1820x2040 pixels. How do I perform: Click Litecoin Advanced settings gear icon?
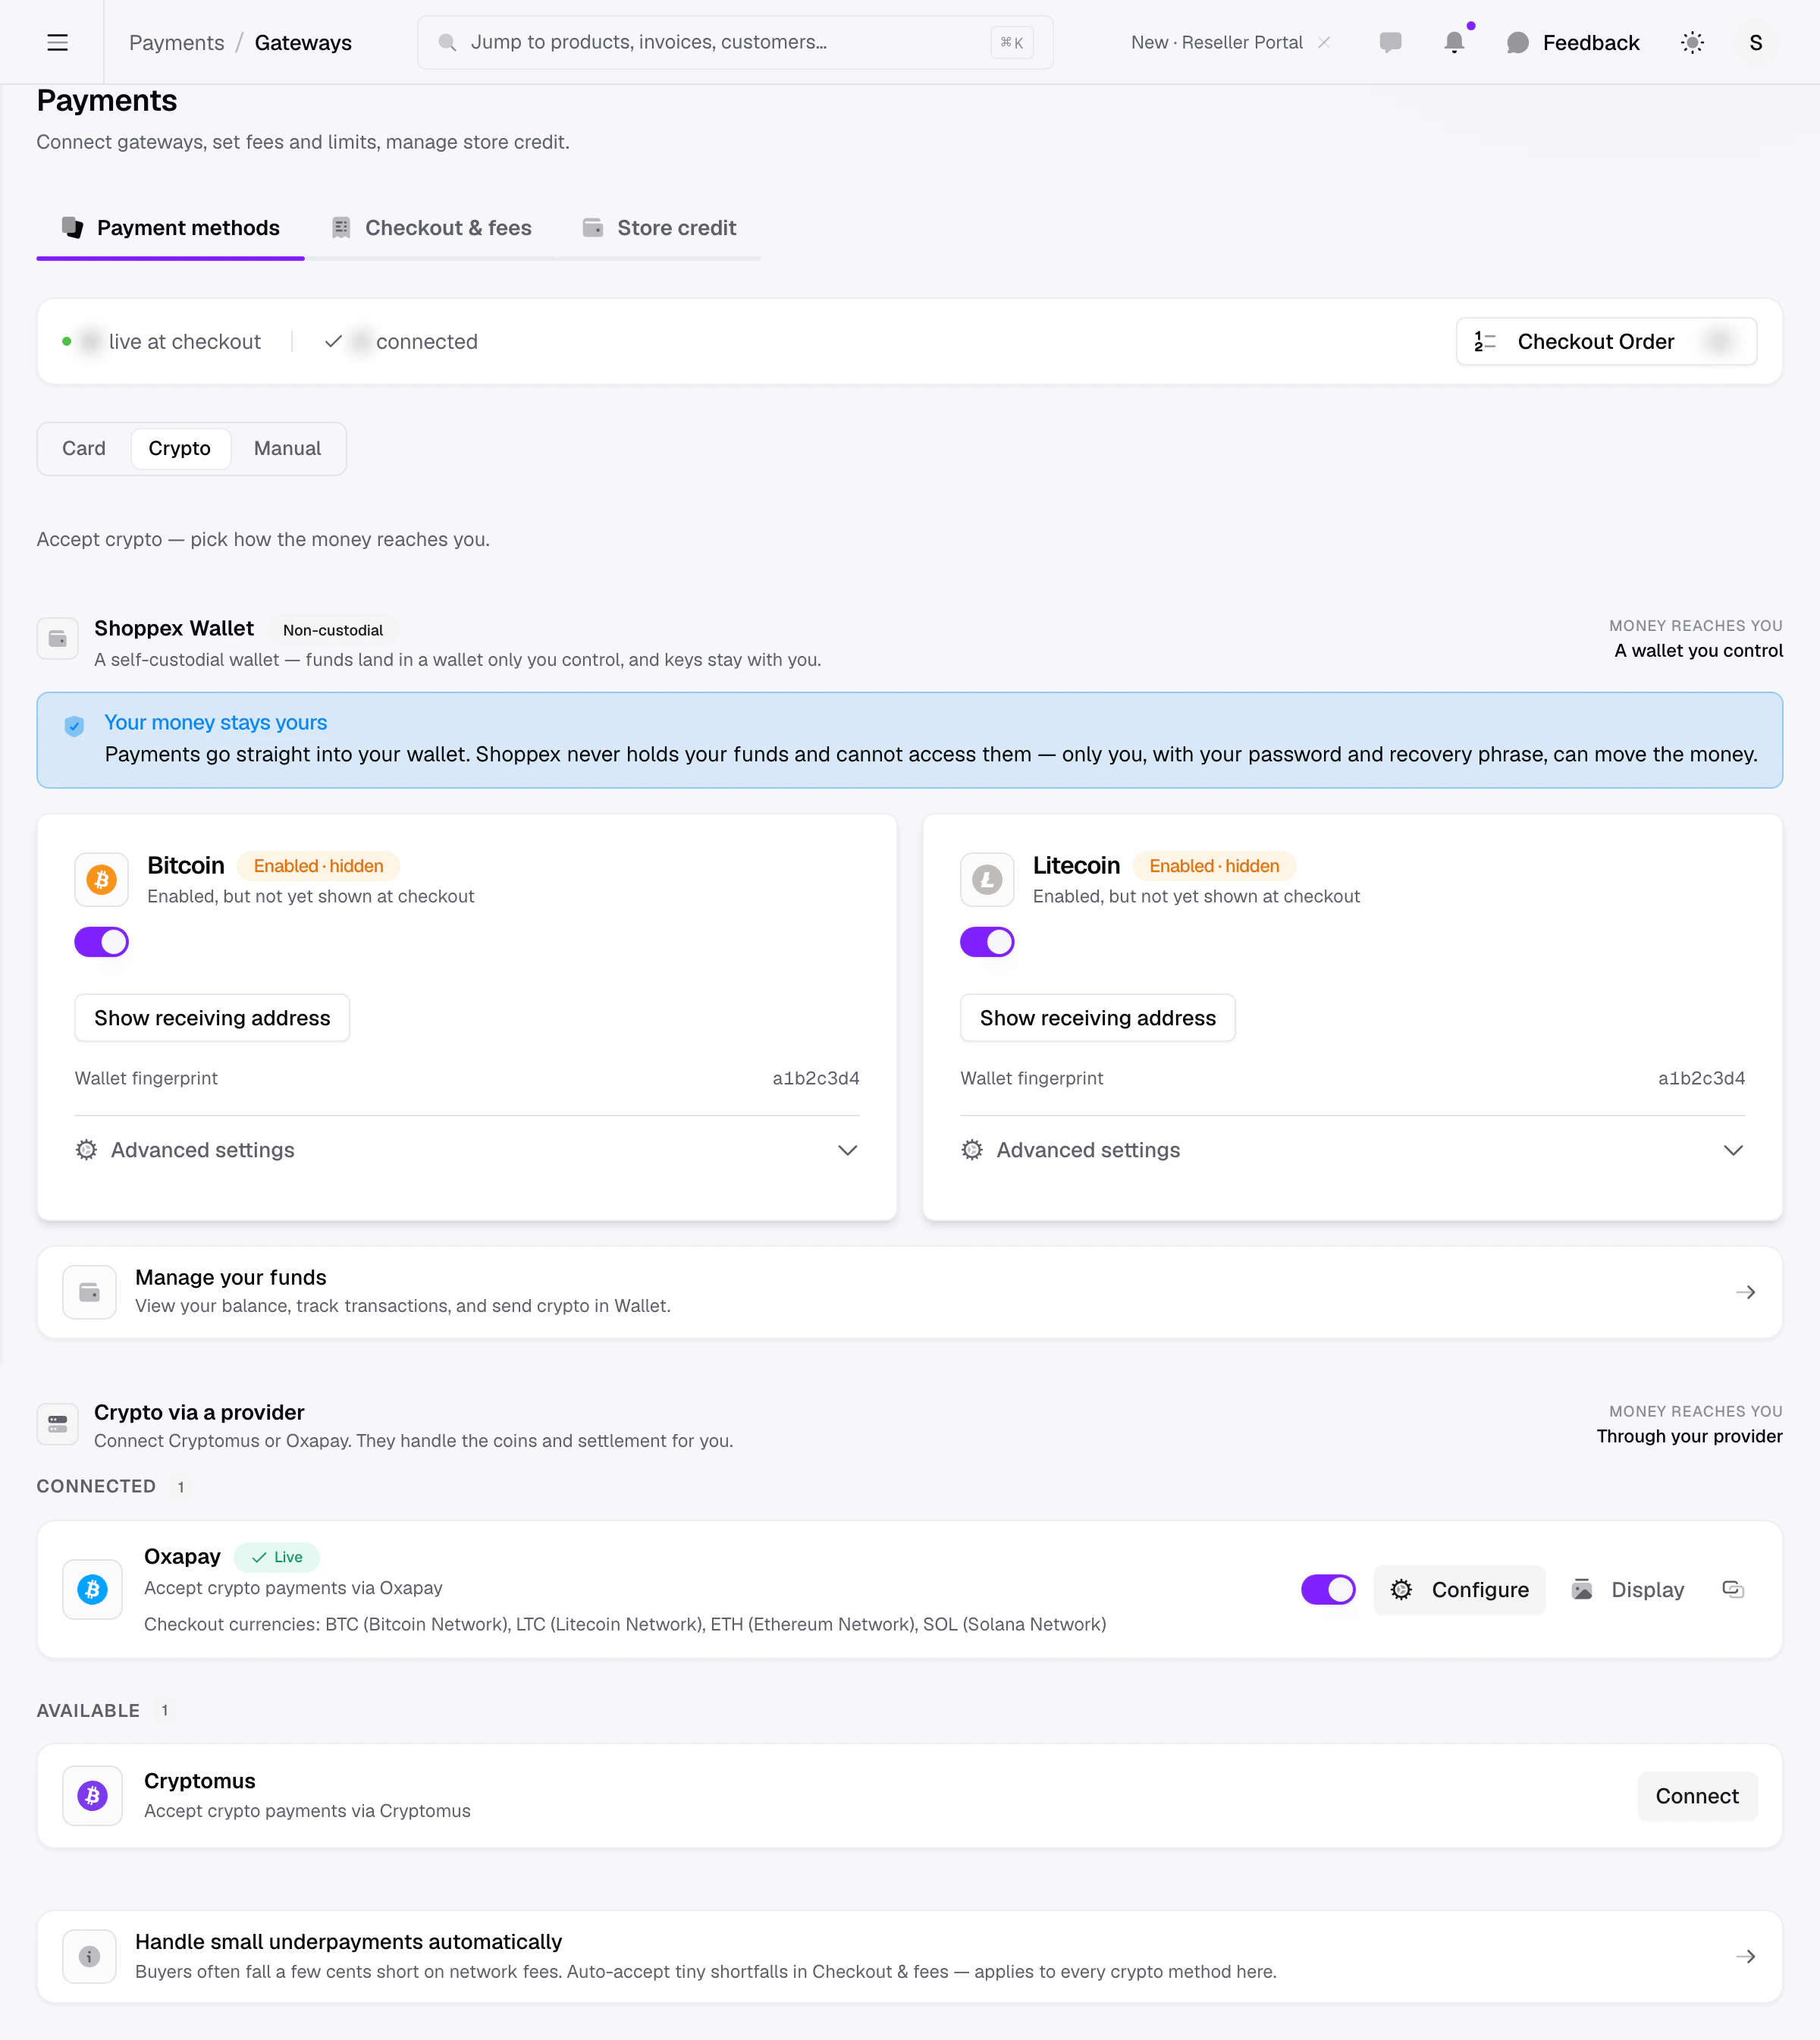(972, 1150)
